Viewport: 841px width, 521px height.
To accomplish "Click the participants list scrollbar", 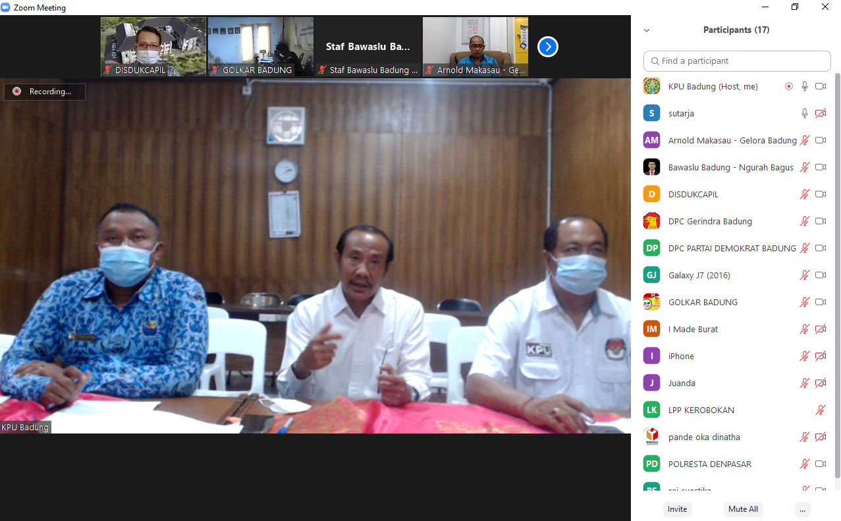I will click(x=837, y=276).
